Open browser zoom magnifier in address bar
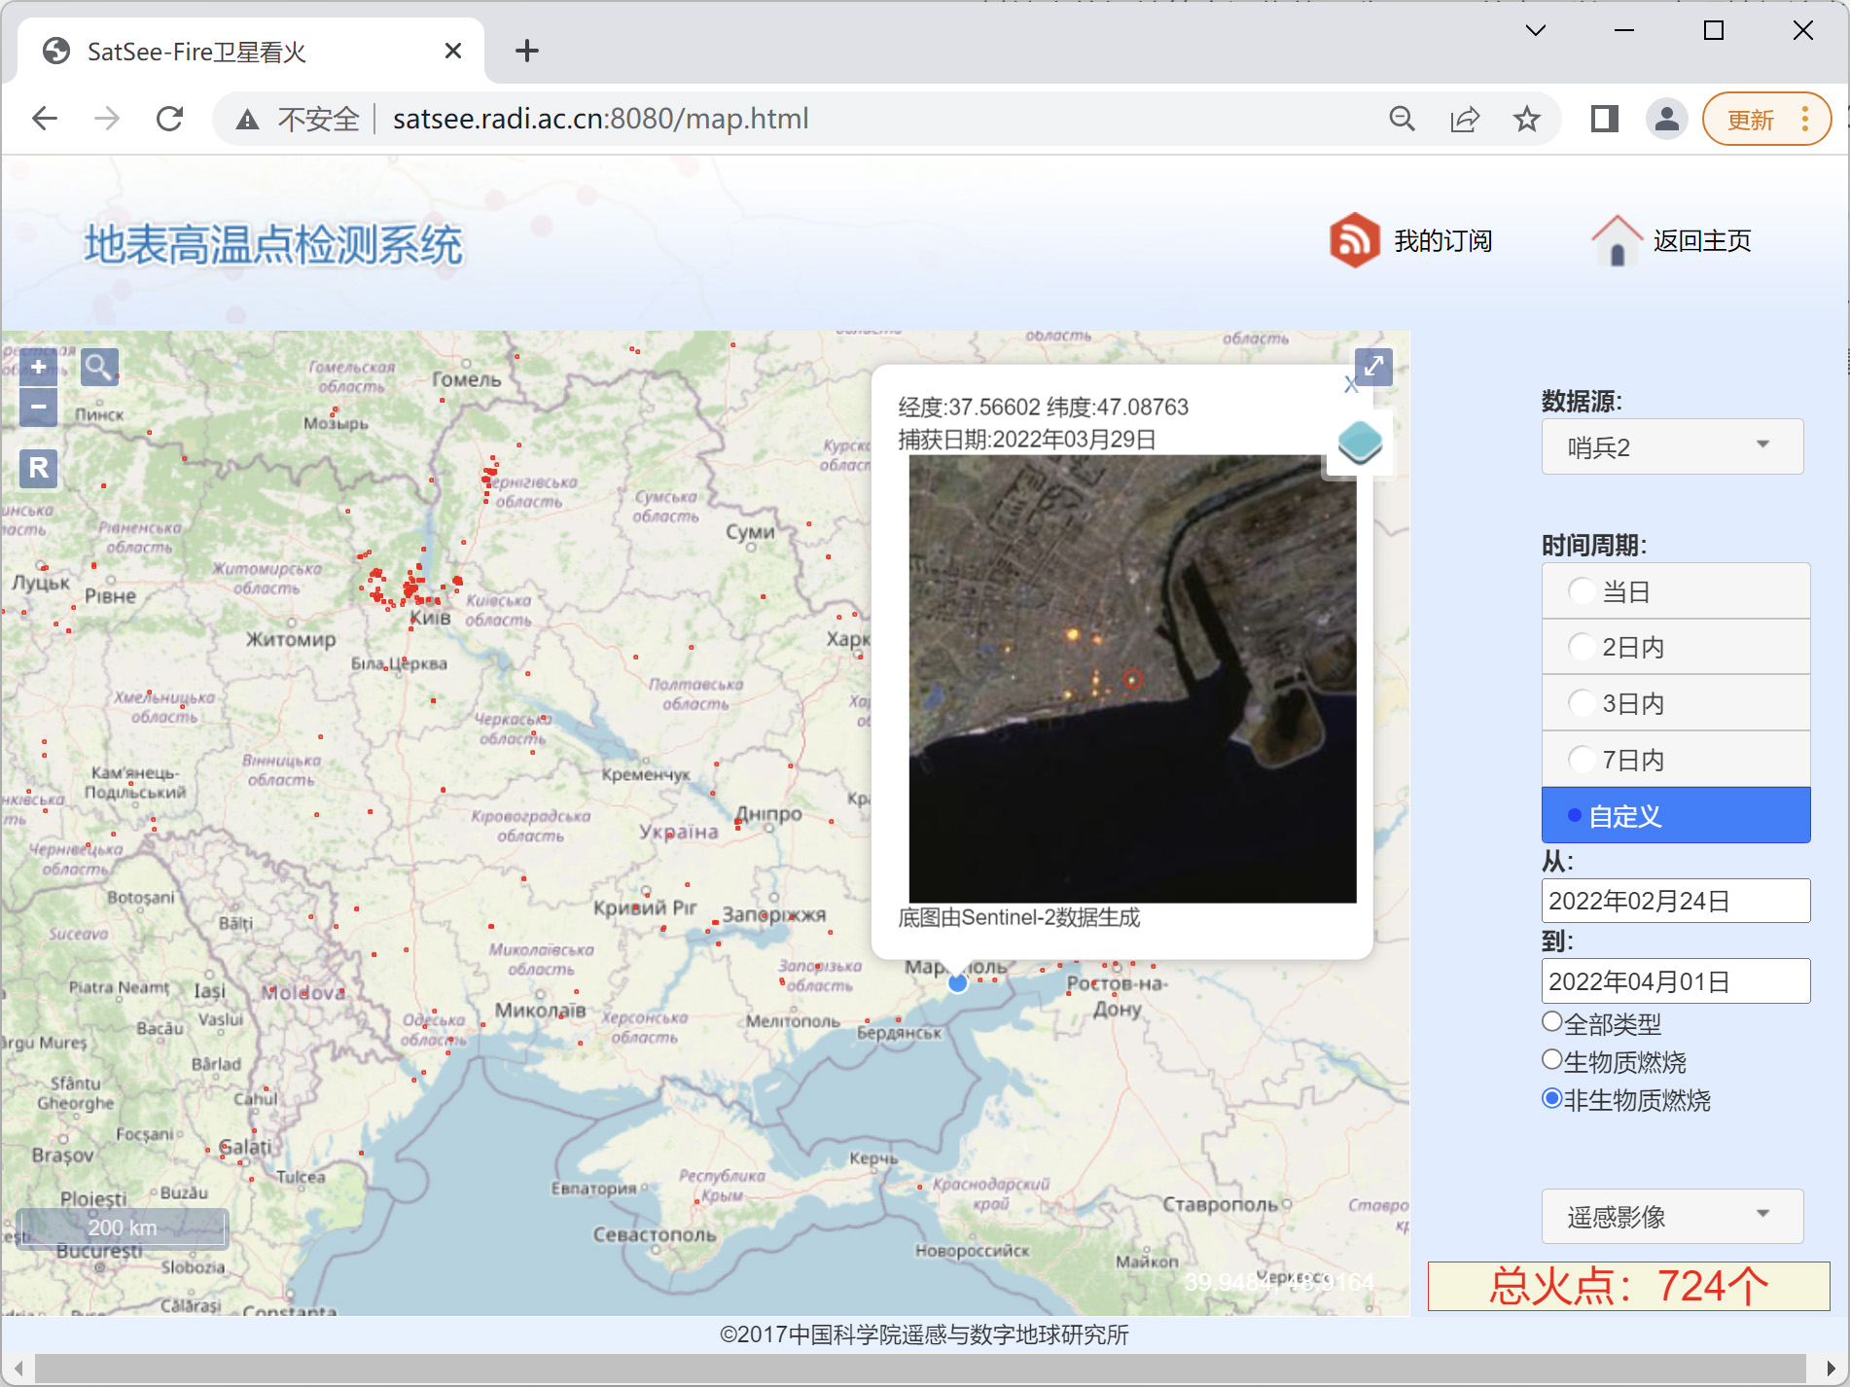The image size is (1850, 1387). tap(1402, 119)
